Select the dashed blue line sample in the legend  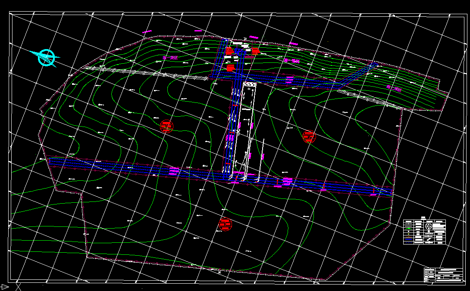pyautogui.click(x=408, y=242)
